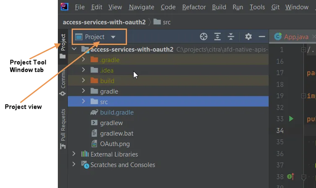Open the Tools menu
316x188 pixels.
point(257,7)
